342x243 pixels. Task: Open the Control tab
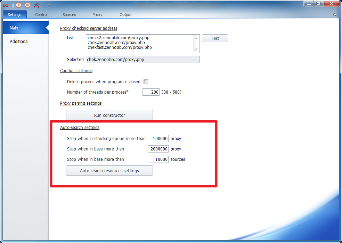click(x=41, y=15)
